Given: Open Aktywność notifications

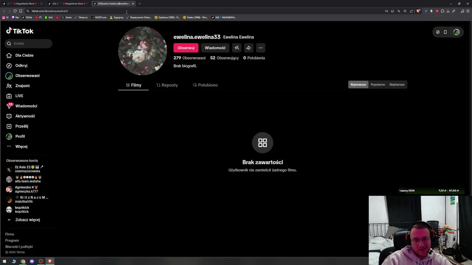Looking at the screenshot, I should (20, 116).
